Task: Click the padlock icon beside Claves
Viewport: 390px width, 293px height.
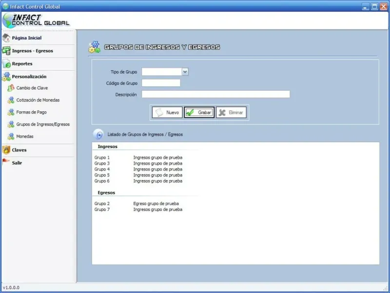Action: click(6, 150)
